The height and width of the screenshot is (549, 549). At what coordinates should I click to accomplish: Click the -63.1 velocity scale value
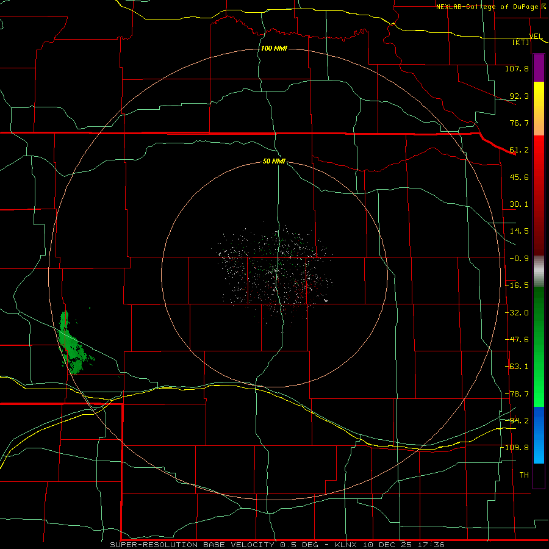coord(517,367)
